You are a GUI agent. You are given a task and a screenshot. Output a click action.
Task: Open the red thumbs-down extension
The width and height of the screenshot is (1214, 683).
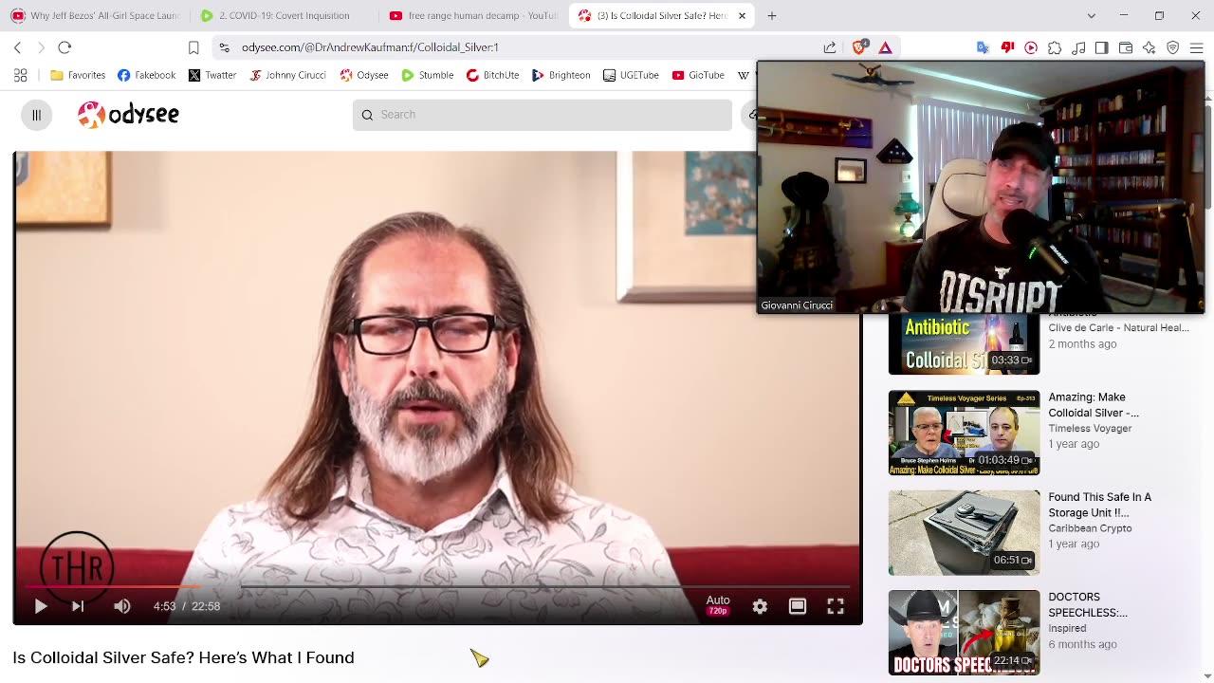point(1007,47)
